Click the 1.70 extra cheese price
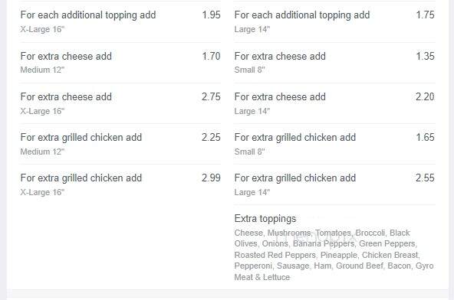The width and height of the screenshot is (454, 300). (x=212, y=56)
